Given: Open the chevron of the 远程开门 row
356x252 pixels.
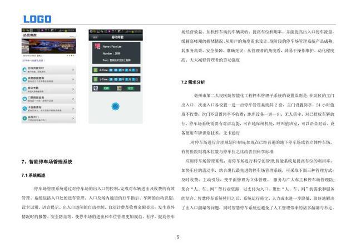Looking at the screenshot, I should [x=73, y=118].
